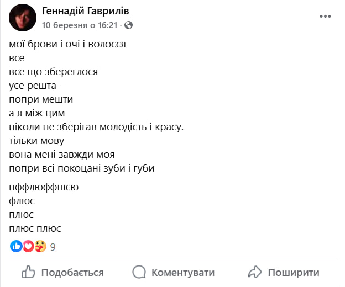Image resolution: width=345 pixels, height=287 pixels.
Task: Click the post line "мої брови і очі і волосся"
Action: (x=68, y=43)
